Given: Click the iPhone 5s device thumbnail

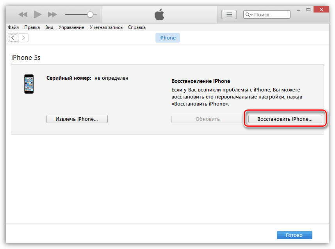Looking at the screenshot, I should click(29, 84).
